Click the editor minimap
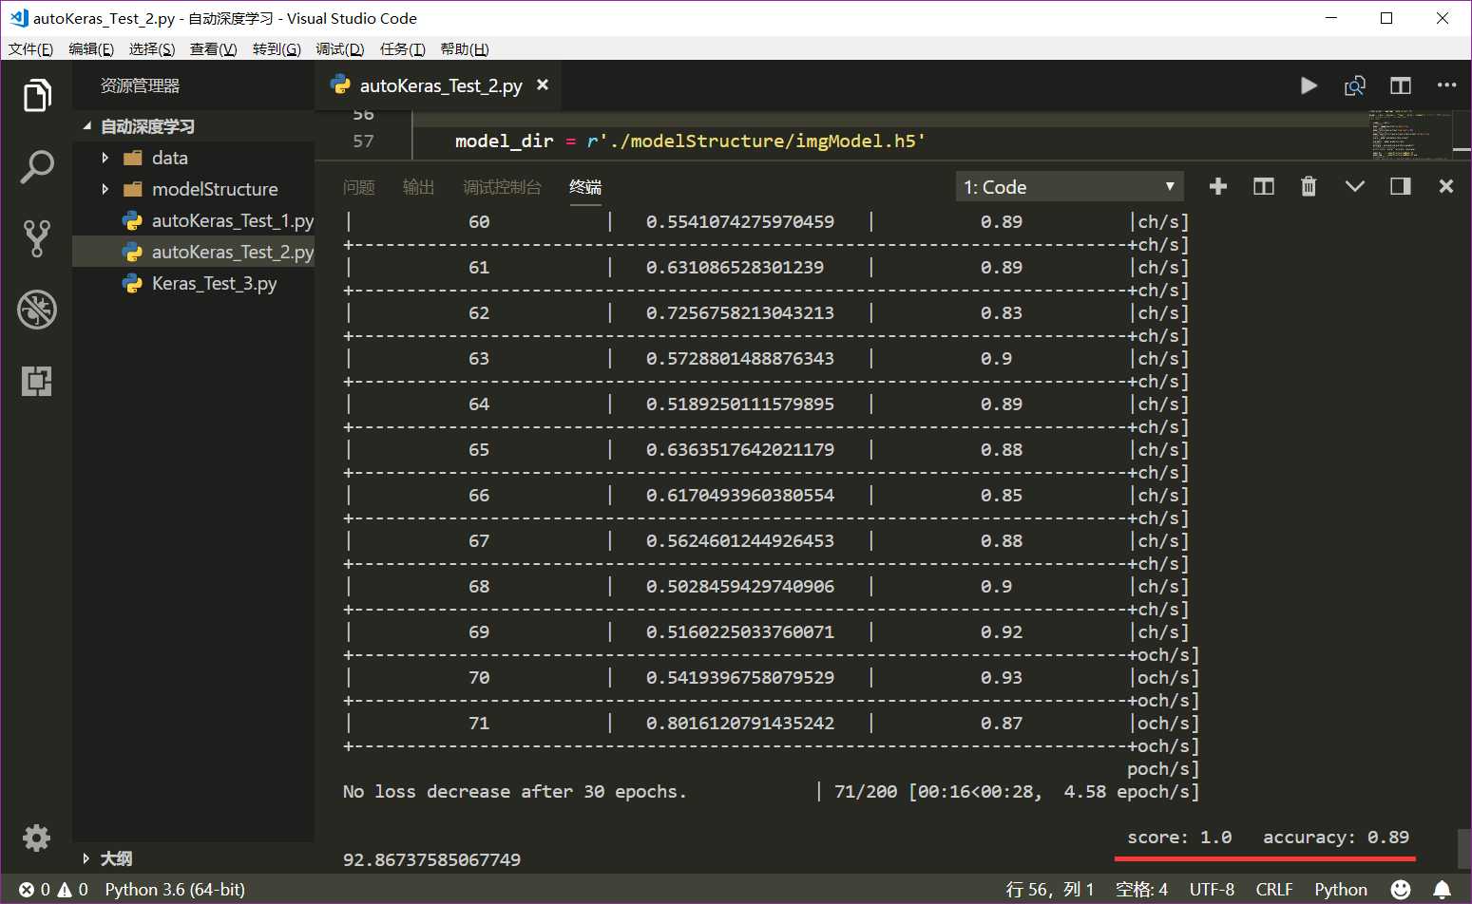Screen dimensions: 1472x904 click(x=1411, y=135)
